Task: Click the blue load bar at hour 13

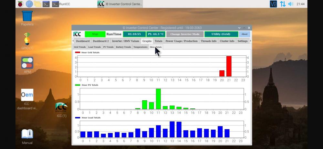Action: (x=172, y=129)
